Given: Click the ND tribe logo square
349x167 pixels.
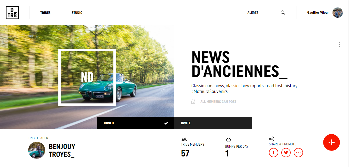Looking at the screenshot, I should (87, 77).
